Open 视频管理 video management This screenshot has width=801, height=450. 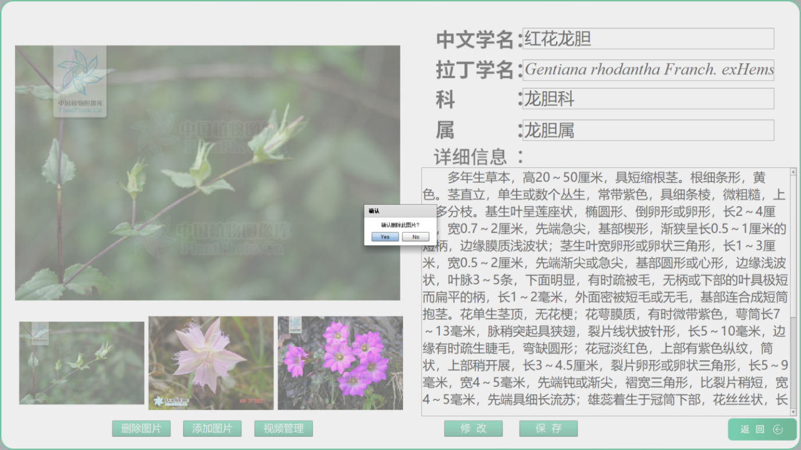pos(283,428)
